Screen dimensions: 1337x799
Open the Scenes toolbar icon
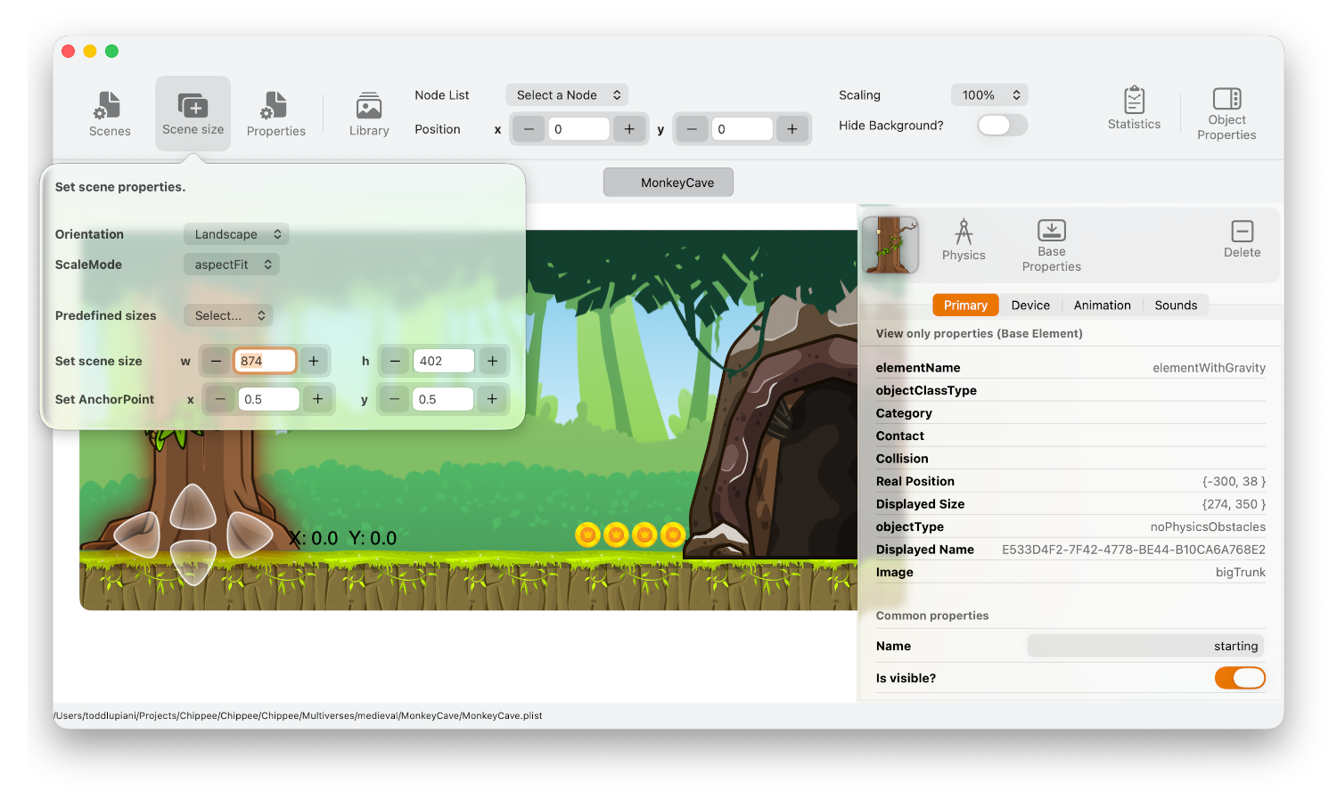click(x=110, y=114)
